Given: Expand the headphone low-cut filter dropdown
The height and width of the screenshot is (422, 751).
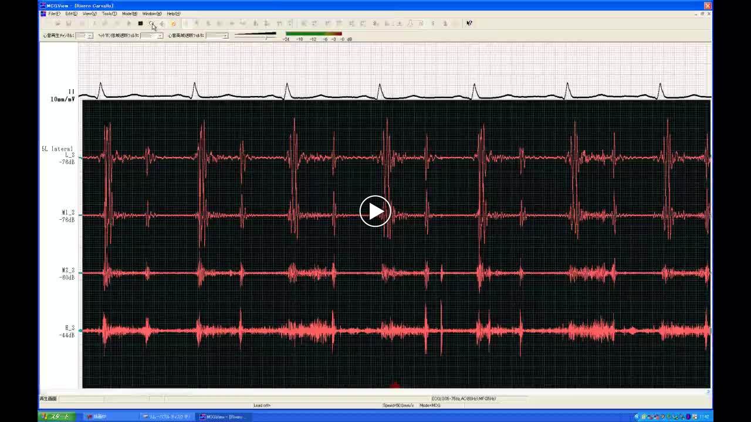Looking at the screenshot, I should 160,36.
